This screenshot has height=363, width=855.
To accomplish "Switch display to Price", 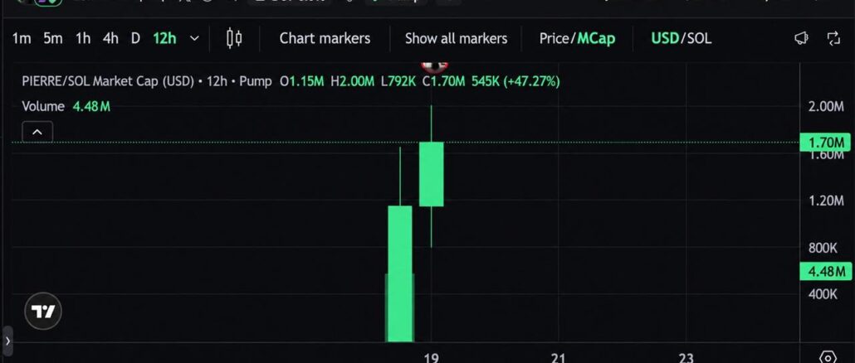I will pos(554,39).
